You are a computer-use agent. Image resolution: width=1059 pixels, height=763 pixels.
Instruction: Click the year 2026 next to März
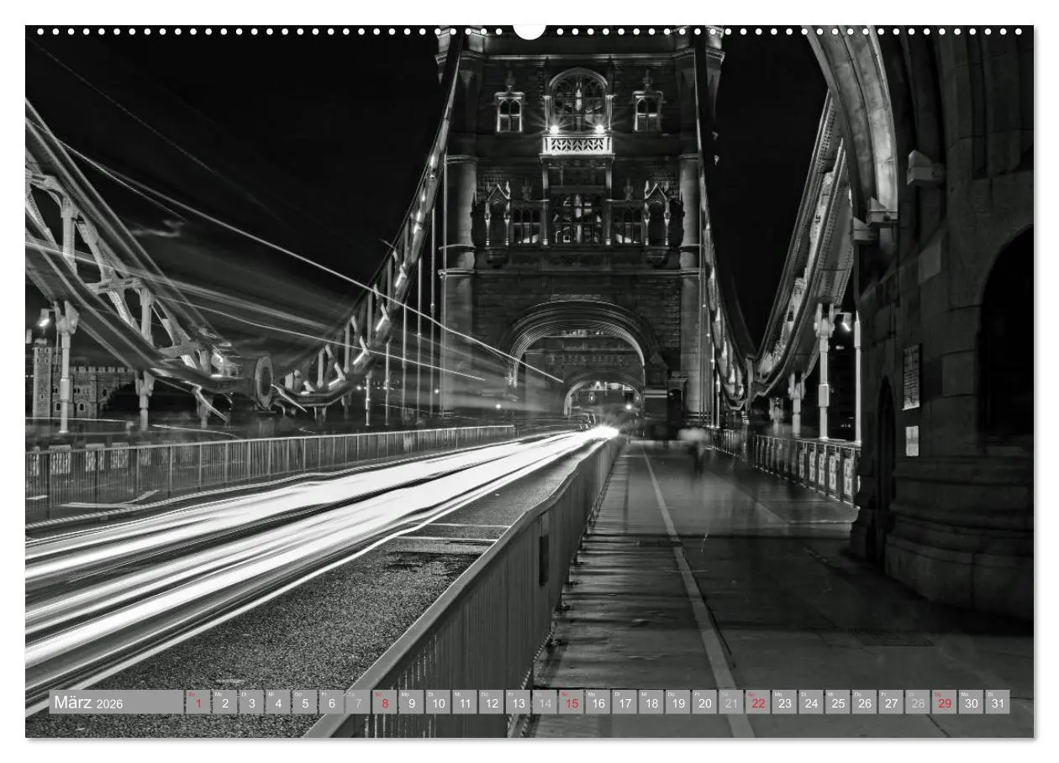pos(110,704)
